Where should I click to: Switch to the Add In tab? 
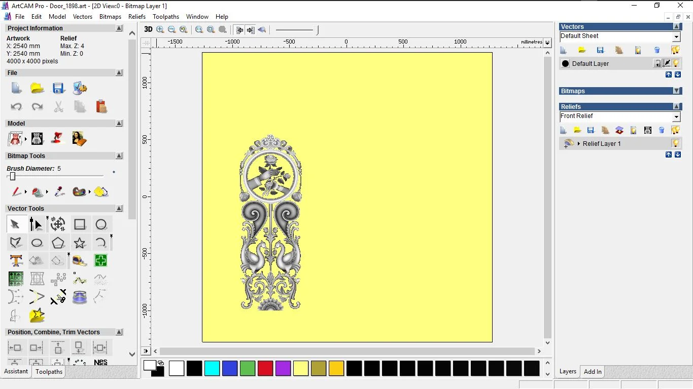pos(592,372)
